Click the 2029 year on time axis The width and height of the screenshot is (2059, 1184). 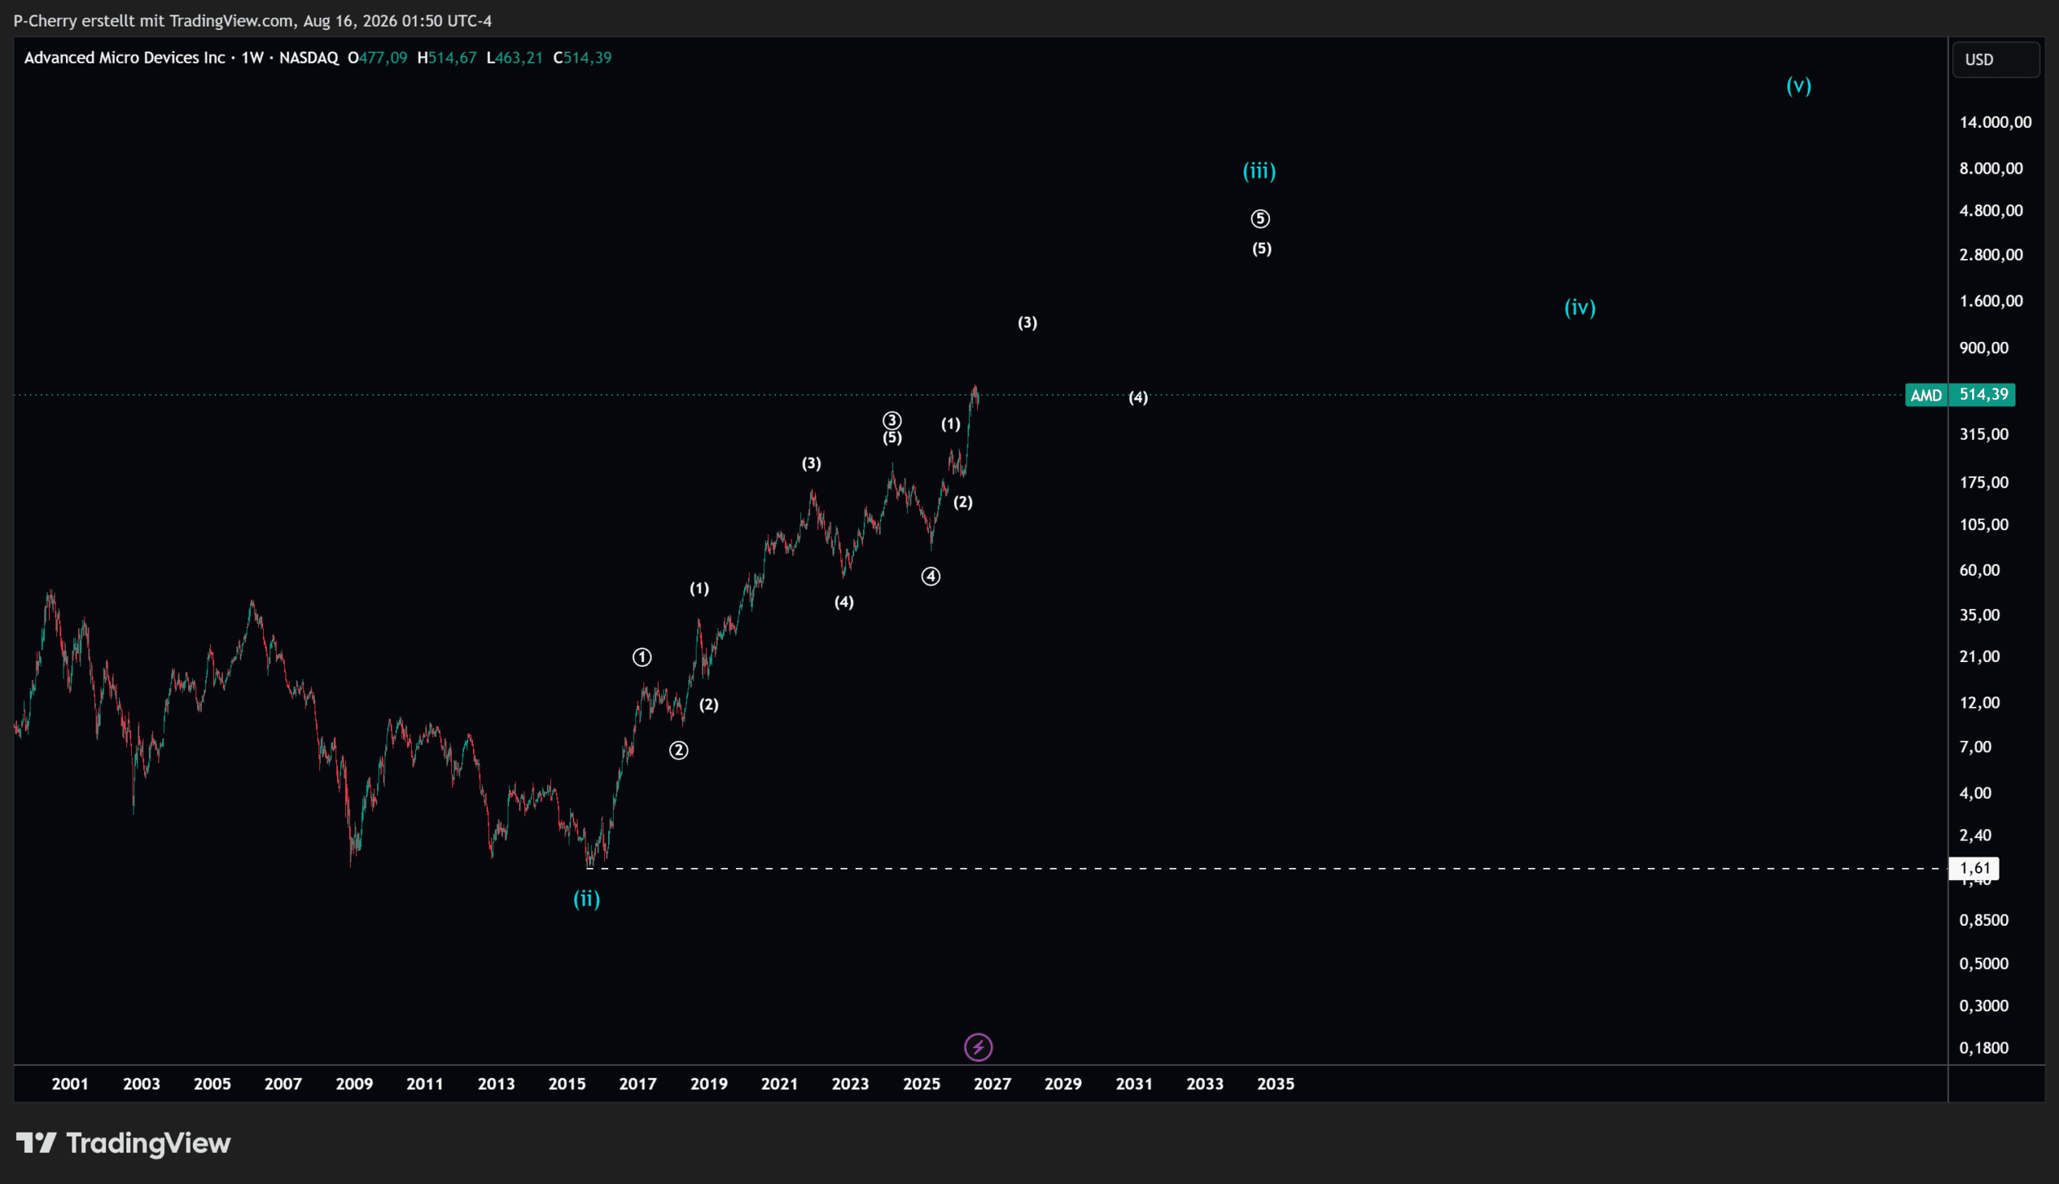point(1063,1084)
